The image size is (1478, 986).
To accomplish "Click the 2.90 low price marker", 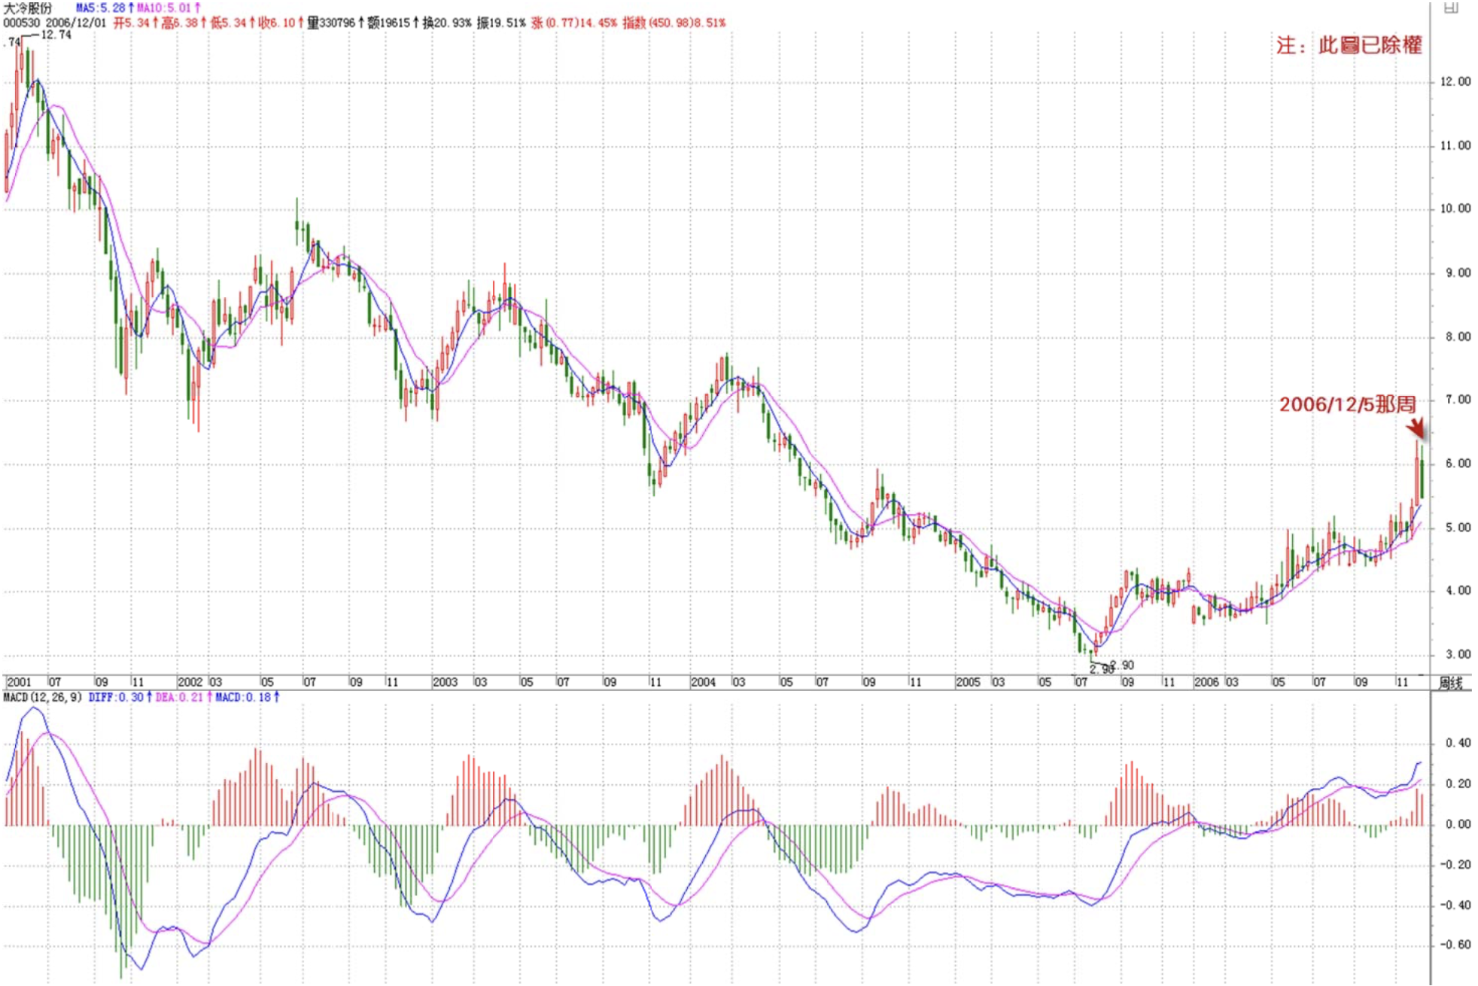I will (x=1121, y=665).
